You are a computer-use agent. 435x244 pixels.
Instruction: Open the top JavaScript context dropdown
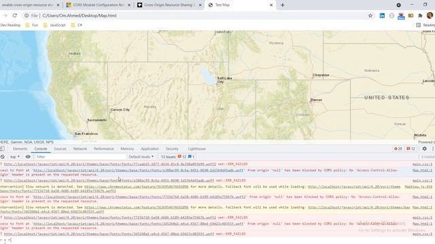15,157
